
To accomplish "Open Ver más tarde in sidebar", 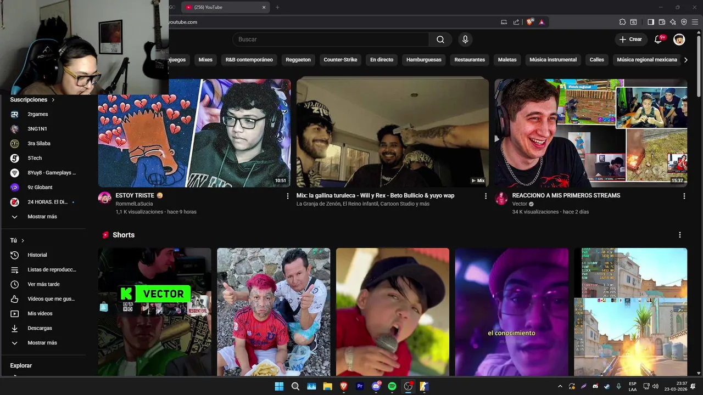I will click(44, 284).
